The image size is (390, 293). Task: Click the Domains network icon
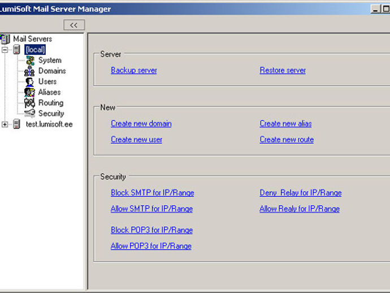coord(29,71)
